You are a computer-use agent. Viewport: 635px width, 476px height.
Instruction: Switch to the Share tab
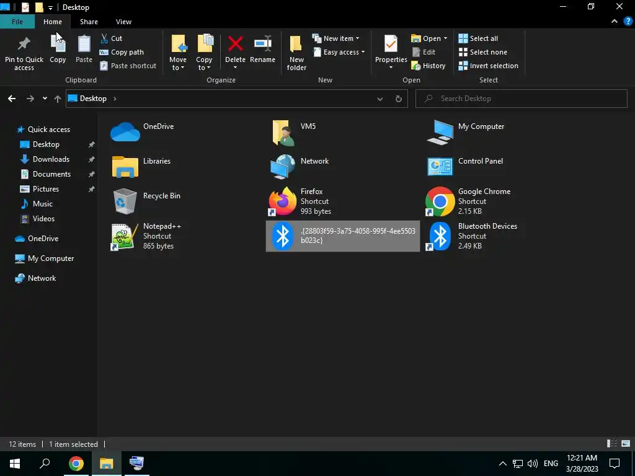89,22
